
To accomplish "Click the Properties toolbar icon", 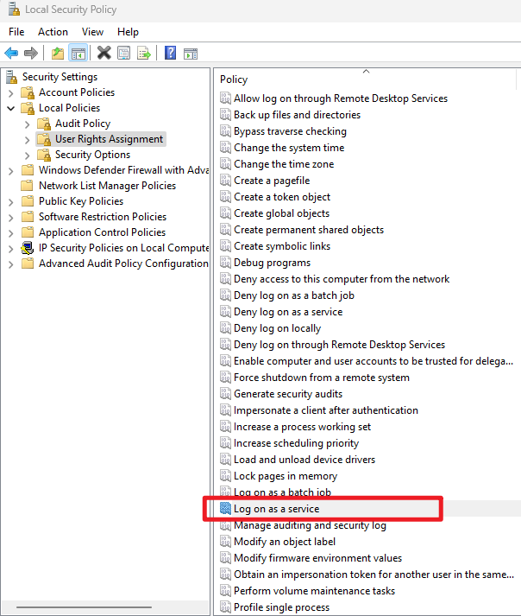I will pos(124,54).
